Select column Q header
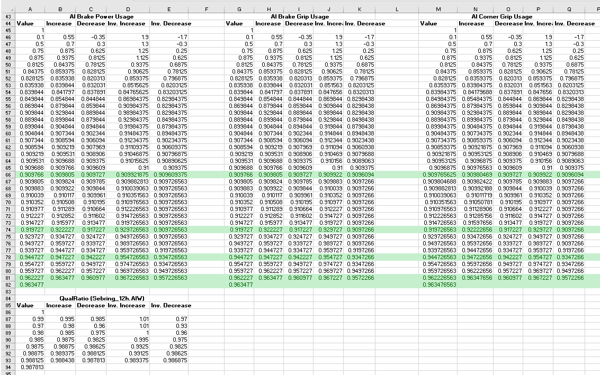The height and width of the screenshot is (375, 600). pyautogui.click(x=569, y=9)
